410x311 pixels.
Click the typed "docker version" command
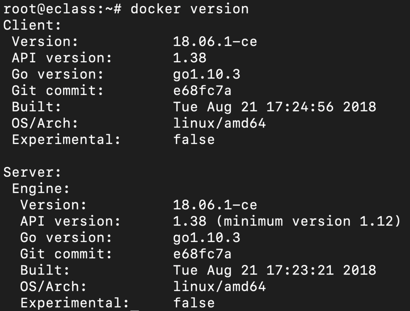pos(189,9)
